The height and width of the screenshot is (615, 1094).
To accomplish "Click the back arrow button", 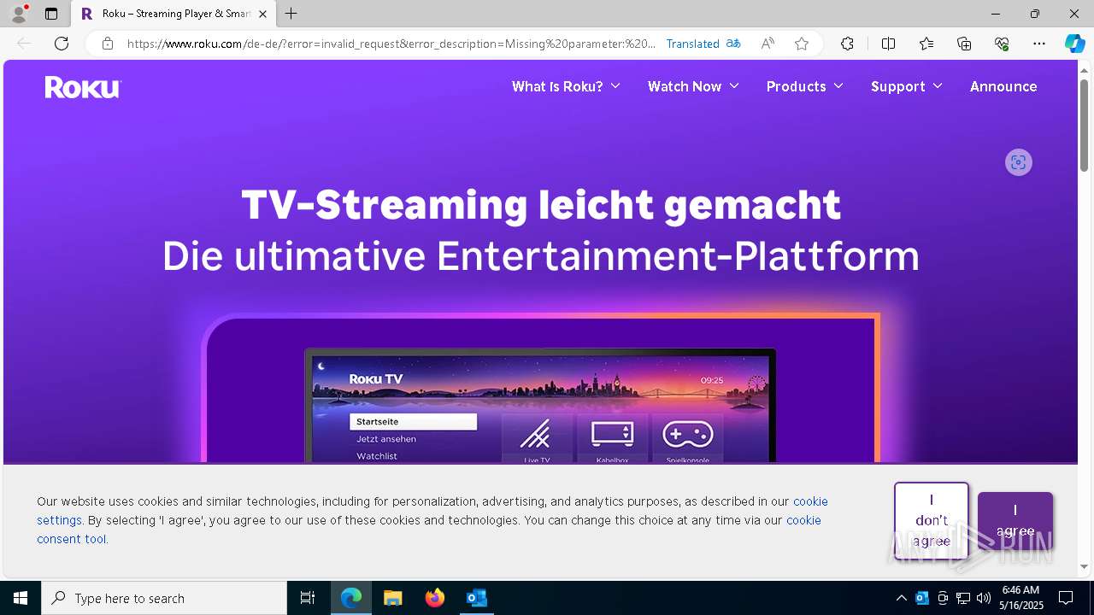I will point(24,44).
